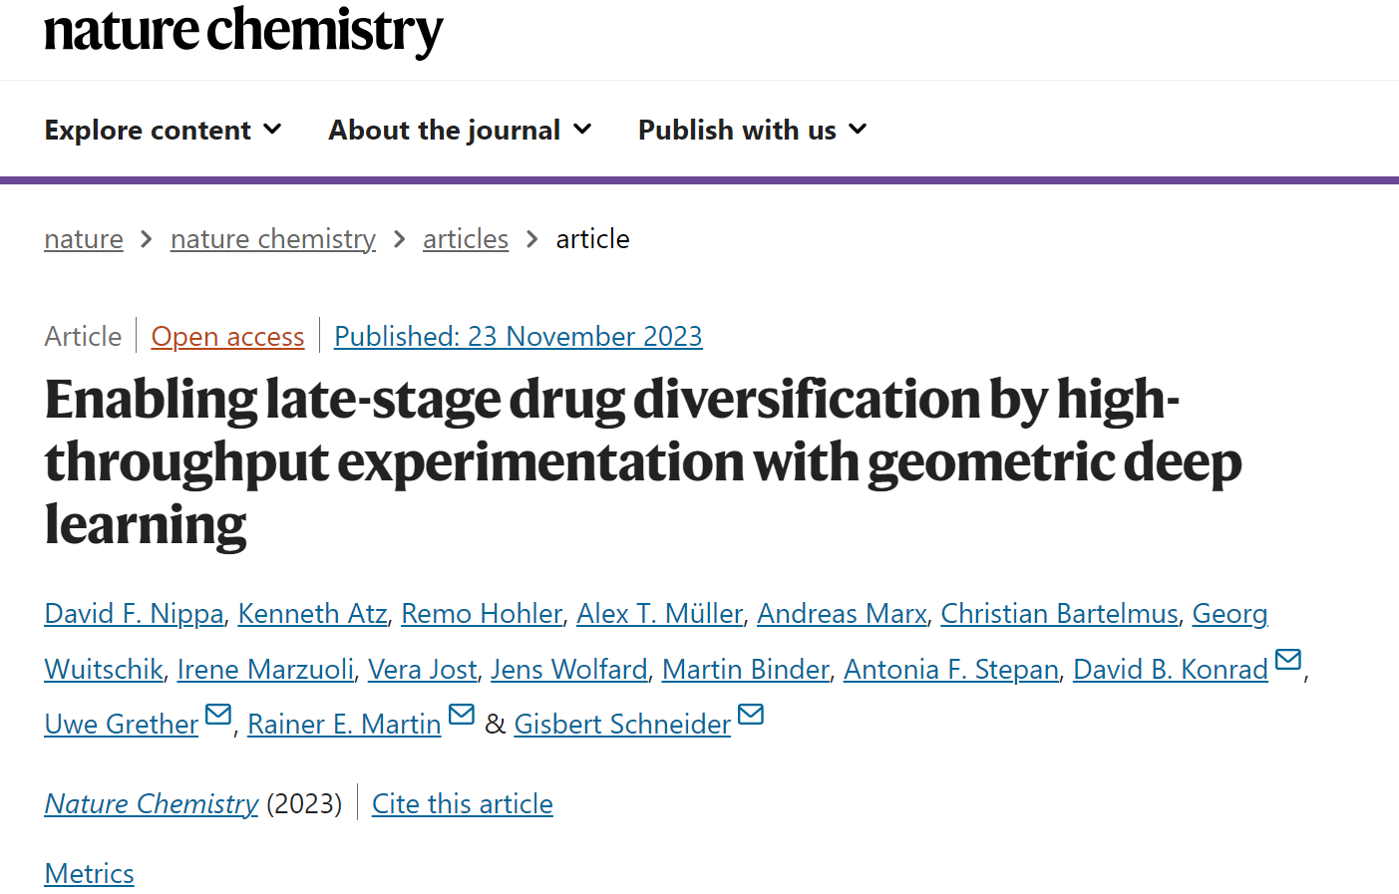The height and width of the screenshot is (894, 1399).
Task: Click the Open access link
Action: [227, 337]
